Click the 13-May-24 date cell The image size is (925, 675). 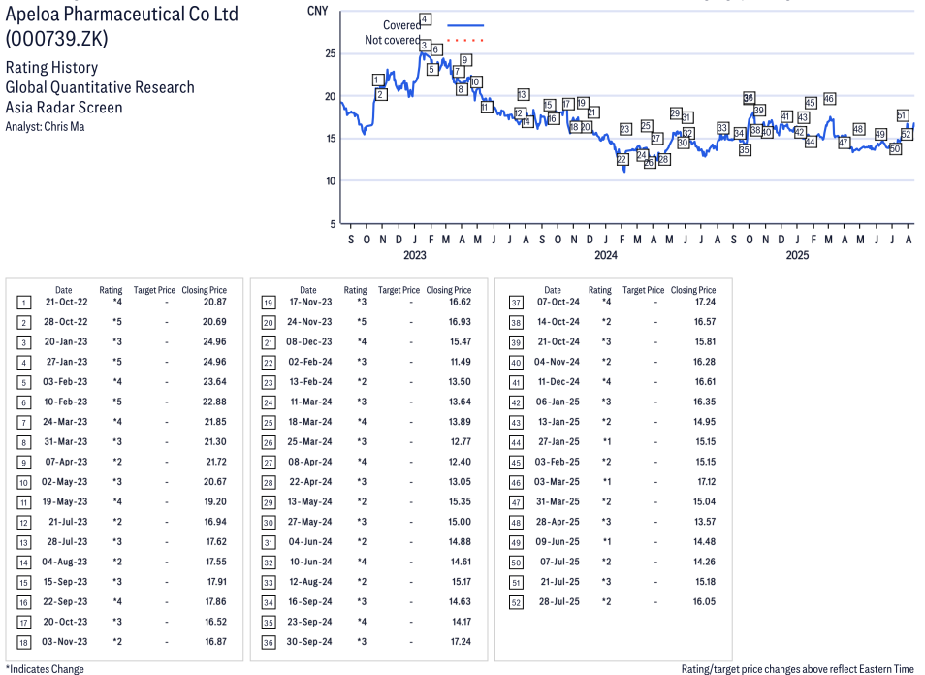[309, 501]
